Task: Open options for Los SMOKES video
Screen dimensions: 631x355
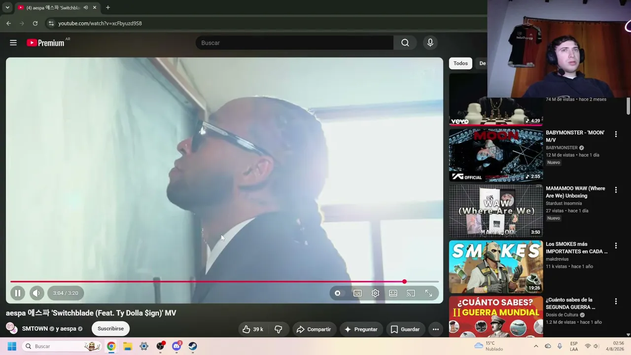Action: point(616,246)
